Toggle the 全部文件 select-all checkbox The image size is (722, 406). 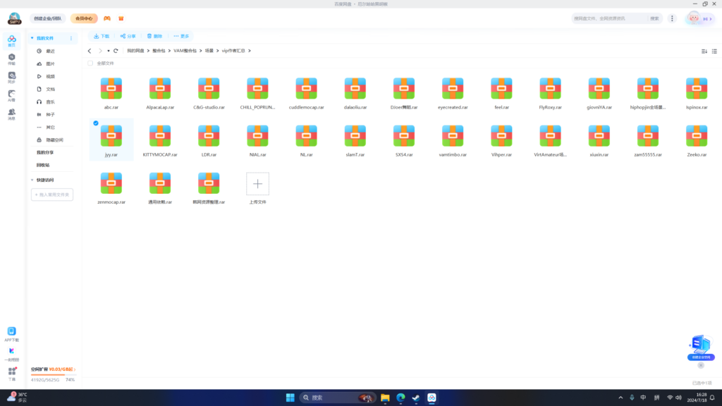(90, 63)
